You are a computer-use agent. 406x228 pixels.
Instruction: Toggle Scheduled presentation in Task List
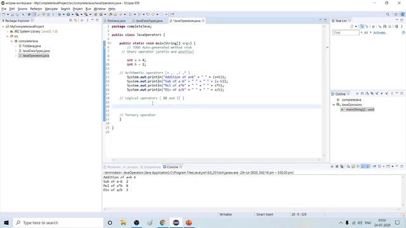click(367, 27)
